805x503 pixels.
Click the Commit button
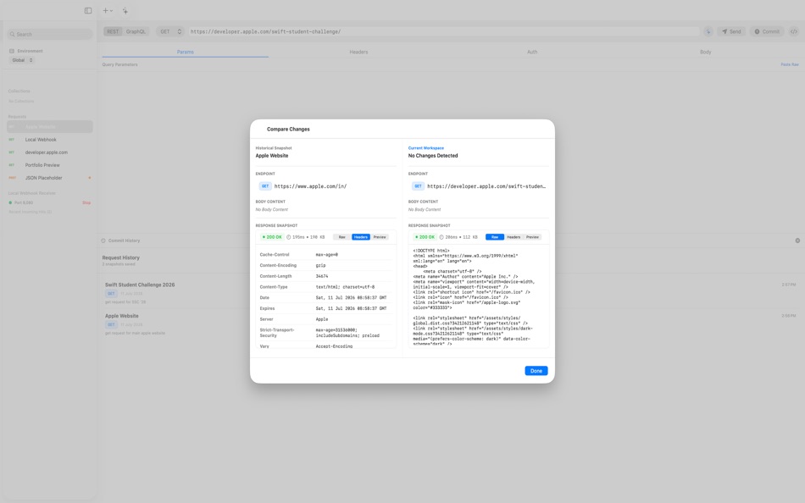(767, 31)
